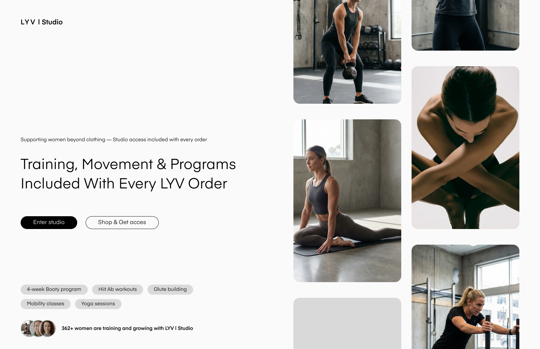Viewport: 540px width, 349px height.
Task: Open the sled push workout photo
Action: (465, 297)
